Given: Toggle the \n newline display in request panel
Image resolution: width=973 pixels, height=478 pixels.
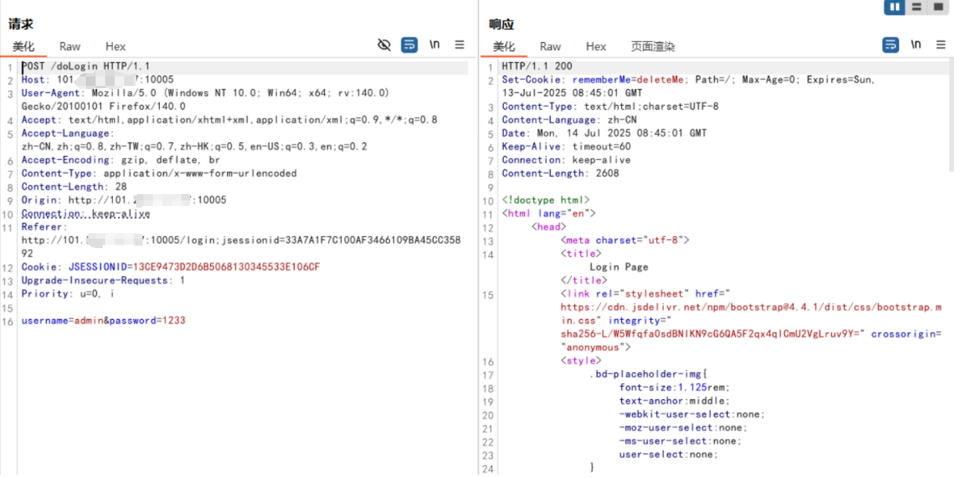Looking at the screenshot, I should point(435,45).
